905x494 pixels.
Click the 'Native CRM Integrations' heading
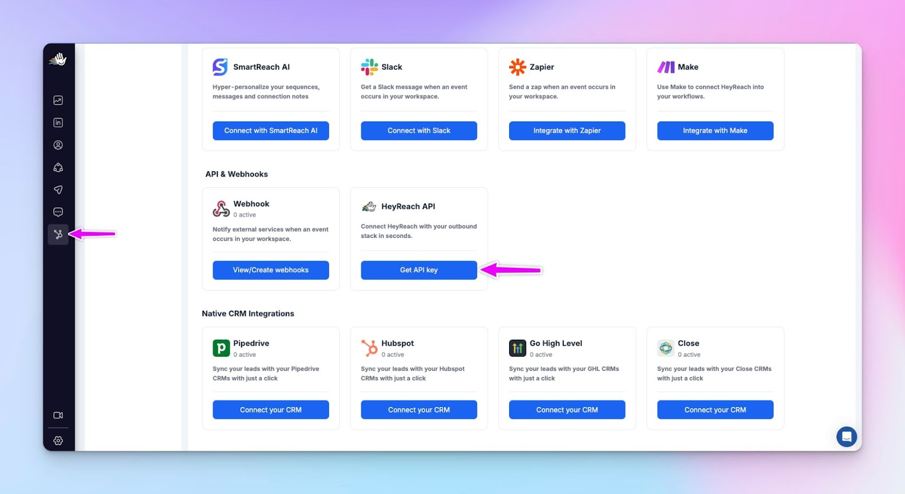[248, 314]
